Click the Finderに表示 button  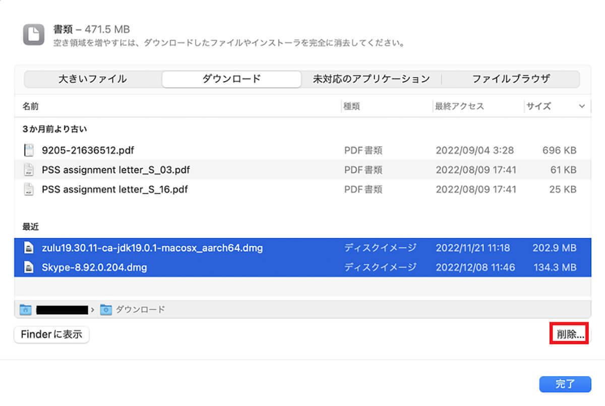point(51,334)
